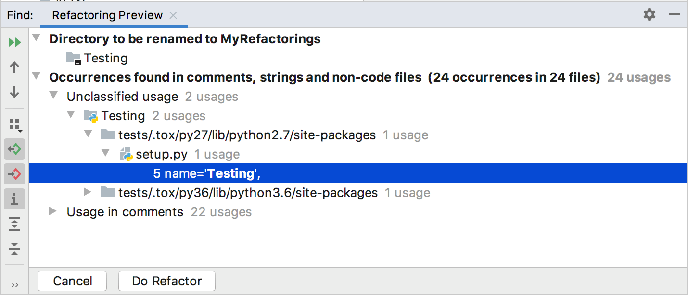
Task: Rerun the search with double green arrows
Action: tap(14, 42)
